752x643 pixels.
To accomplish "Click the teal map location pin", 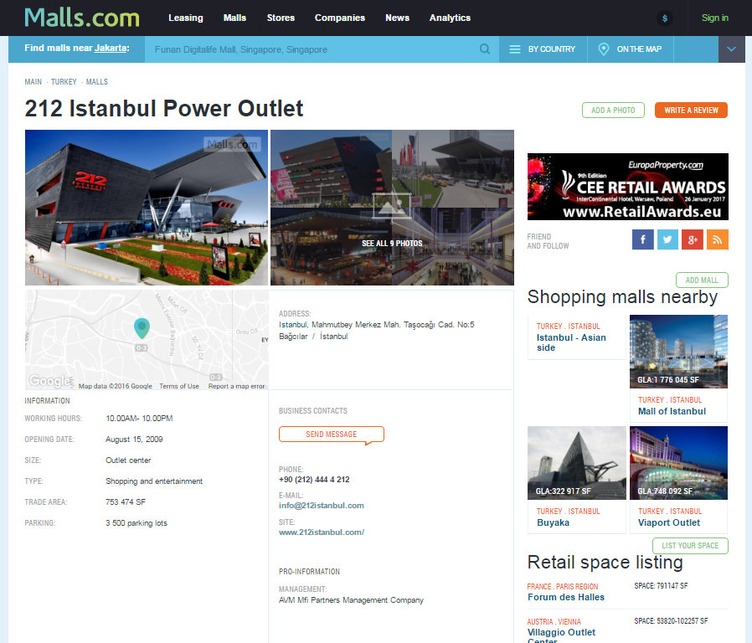I will (x=142, y=328).
